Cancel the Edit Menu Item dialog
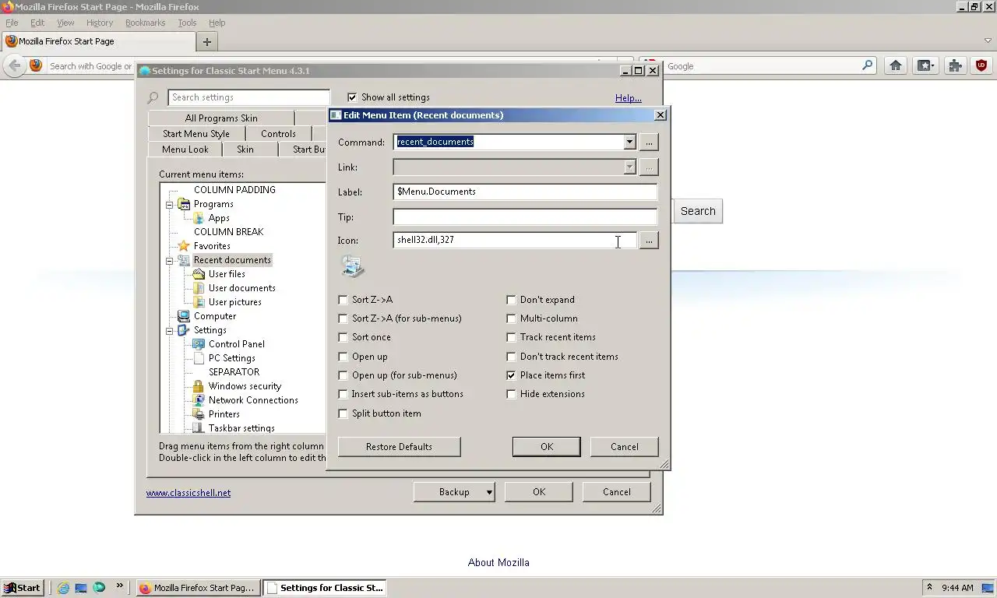The width and height of the screenshot is (997, 598). point(624,447)
